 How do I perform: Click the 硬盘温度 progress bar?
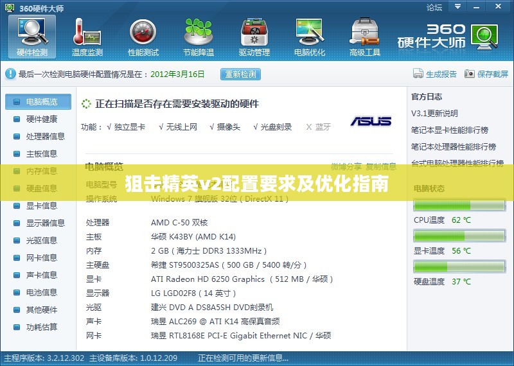pos(459,267)
